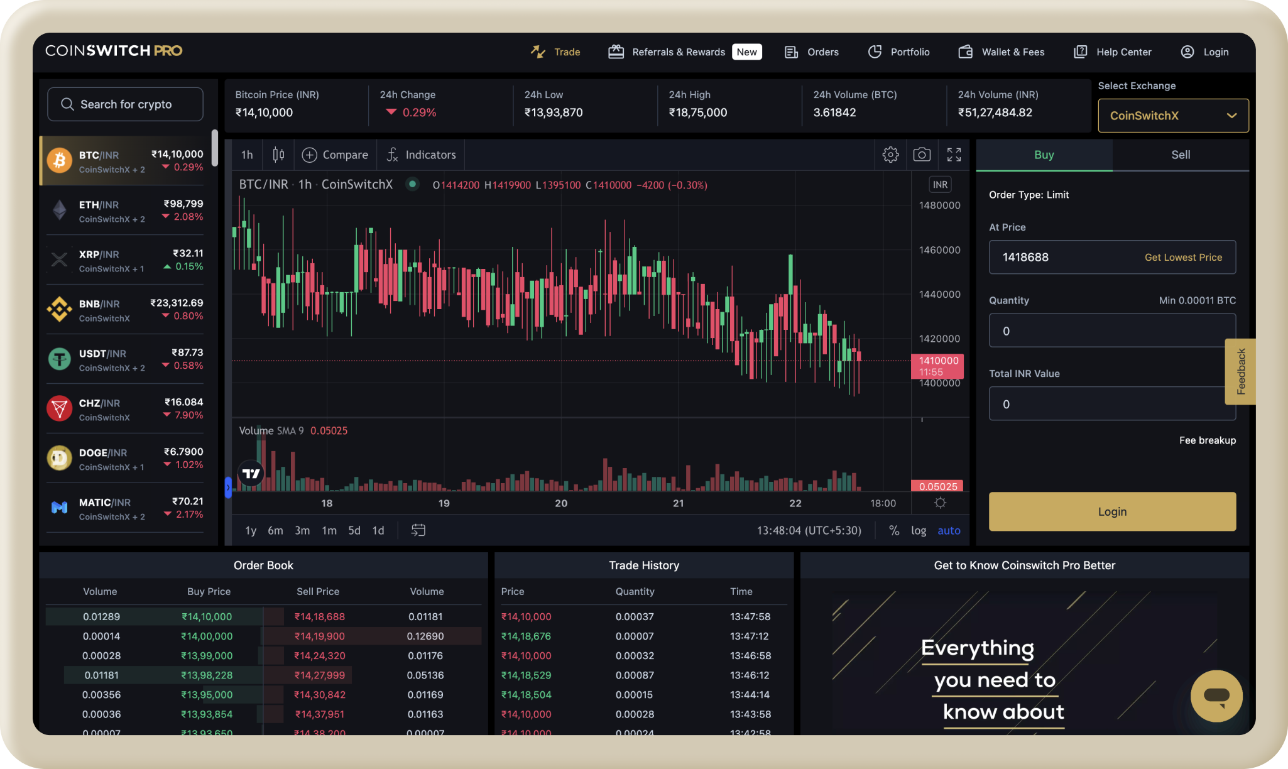The image size is (1288, 769).
Task: Click the MATIC coin icon
Action: (60, 507)
